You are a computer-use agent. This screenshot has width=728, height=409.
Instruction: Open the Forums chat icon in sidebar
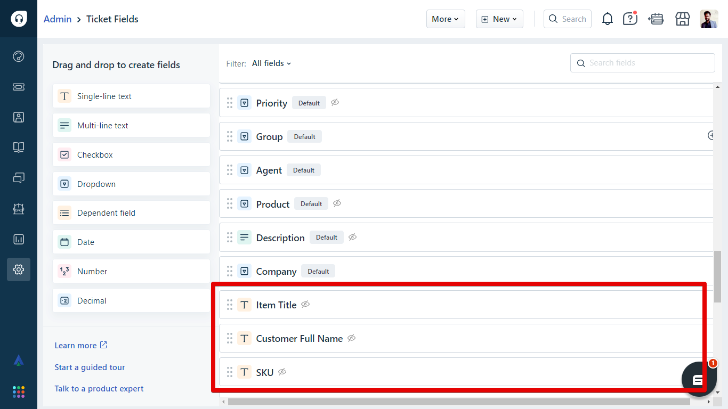click(19, 178)
